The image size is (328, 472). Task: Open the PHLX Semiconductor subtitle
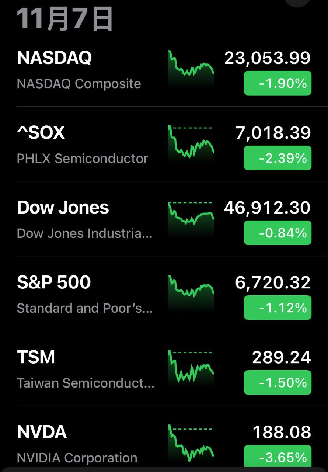(83, 159)
